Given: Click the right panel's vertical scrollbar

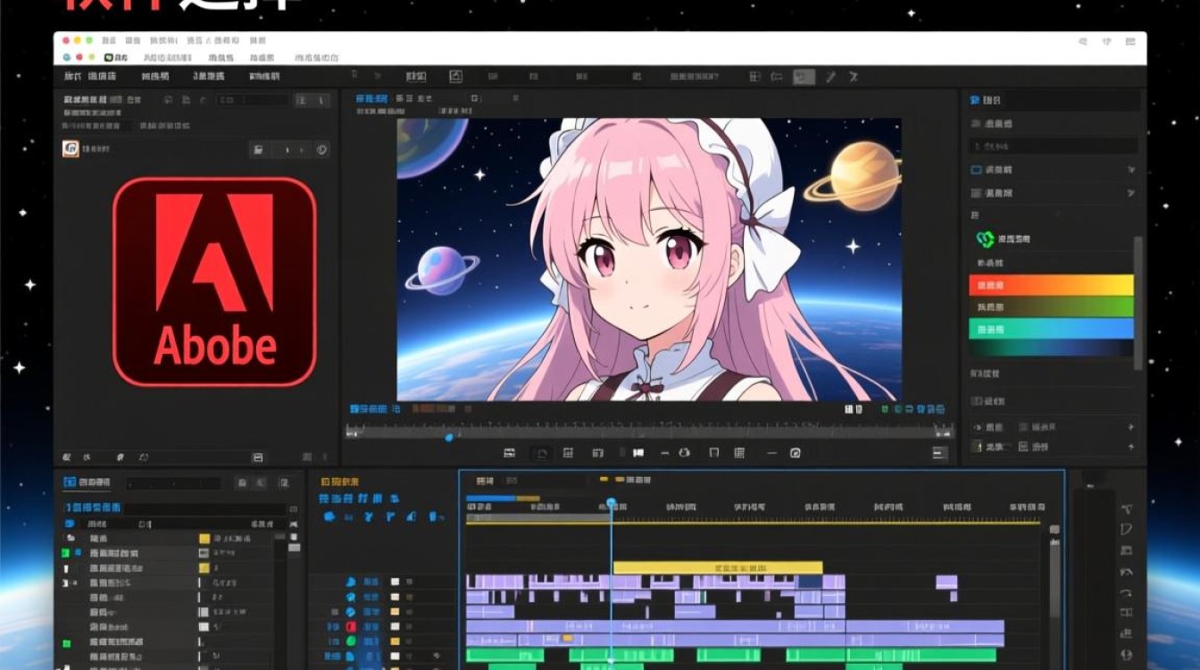Looking at the screenshot, I should coord(1138,304).
